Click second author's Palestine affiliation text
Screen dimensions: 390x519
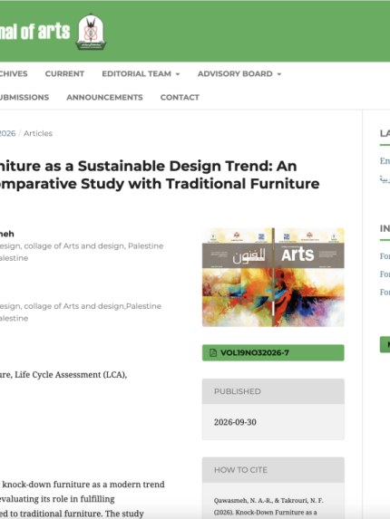click(x=81, y=312)
